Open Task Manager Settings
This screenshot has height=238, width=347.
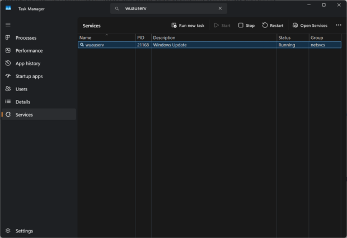24,231
